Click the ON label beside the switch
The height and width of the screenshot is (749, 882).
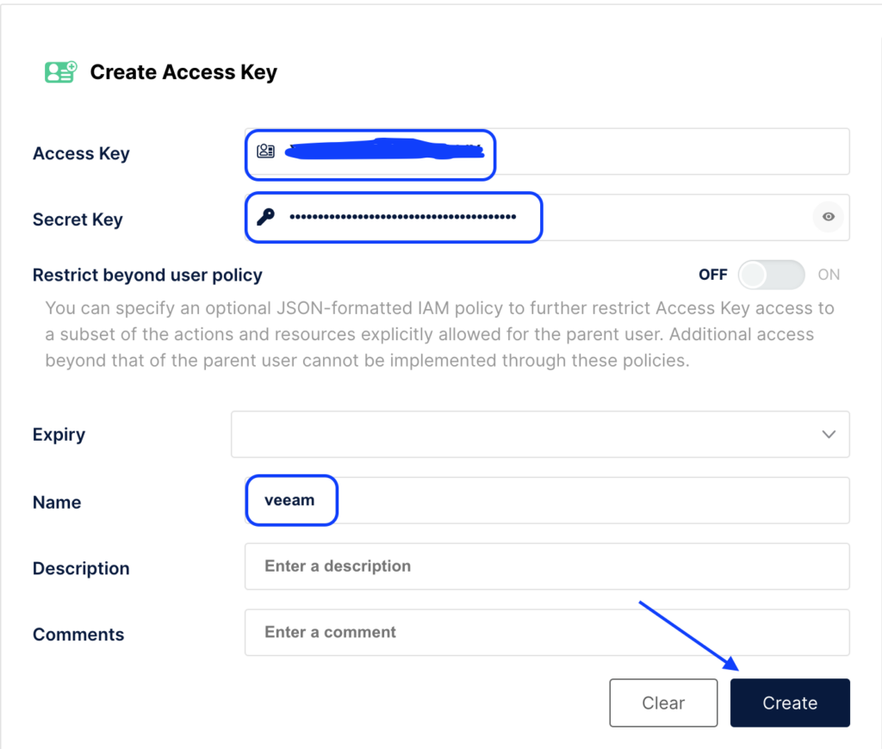coord(829,275)
